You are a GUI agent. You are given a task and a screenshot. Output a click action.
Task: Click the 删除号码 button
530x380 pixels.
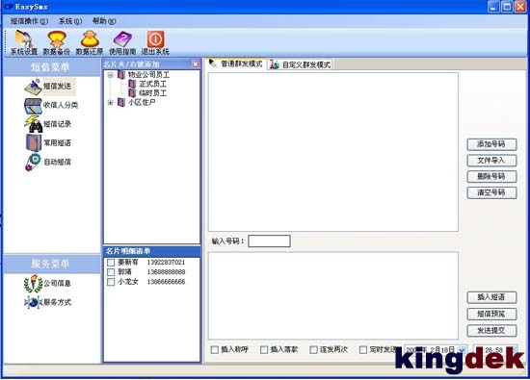click(x=491, y=176)
